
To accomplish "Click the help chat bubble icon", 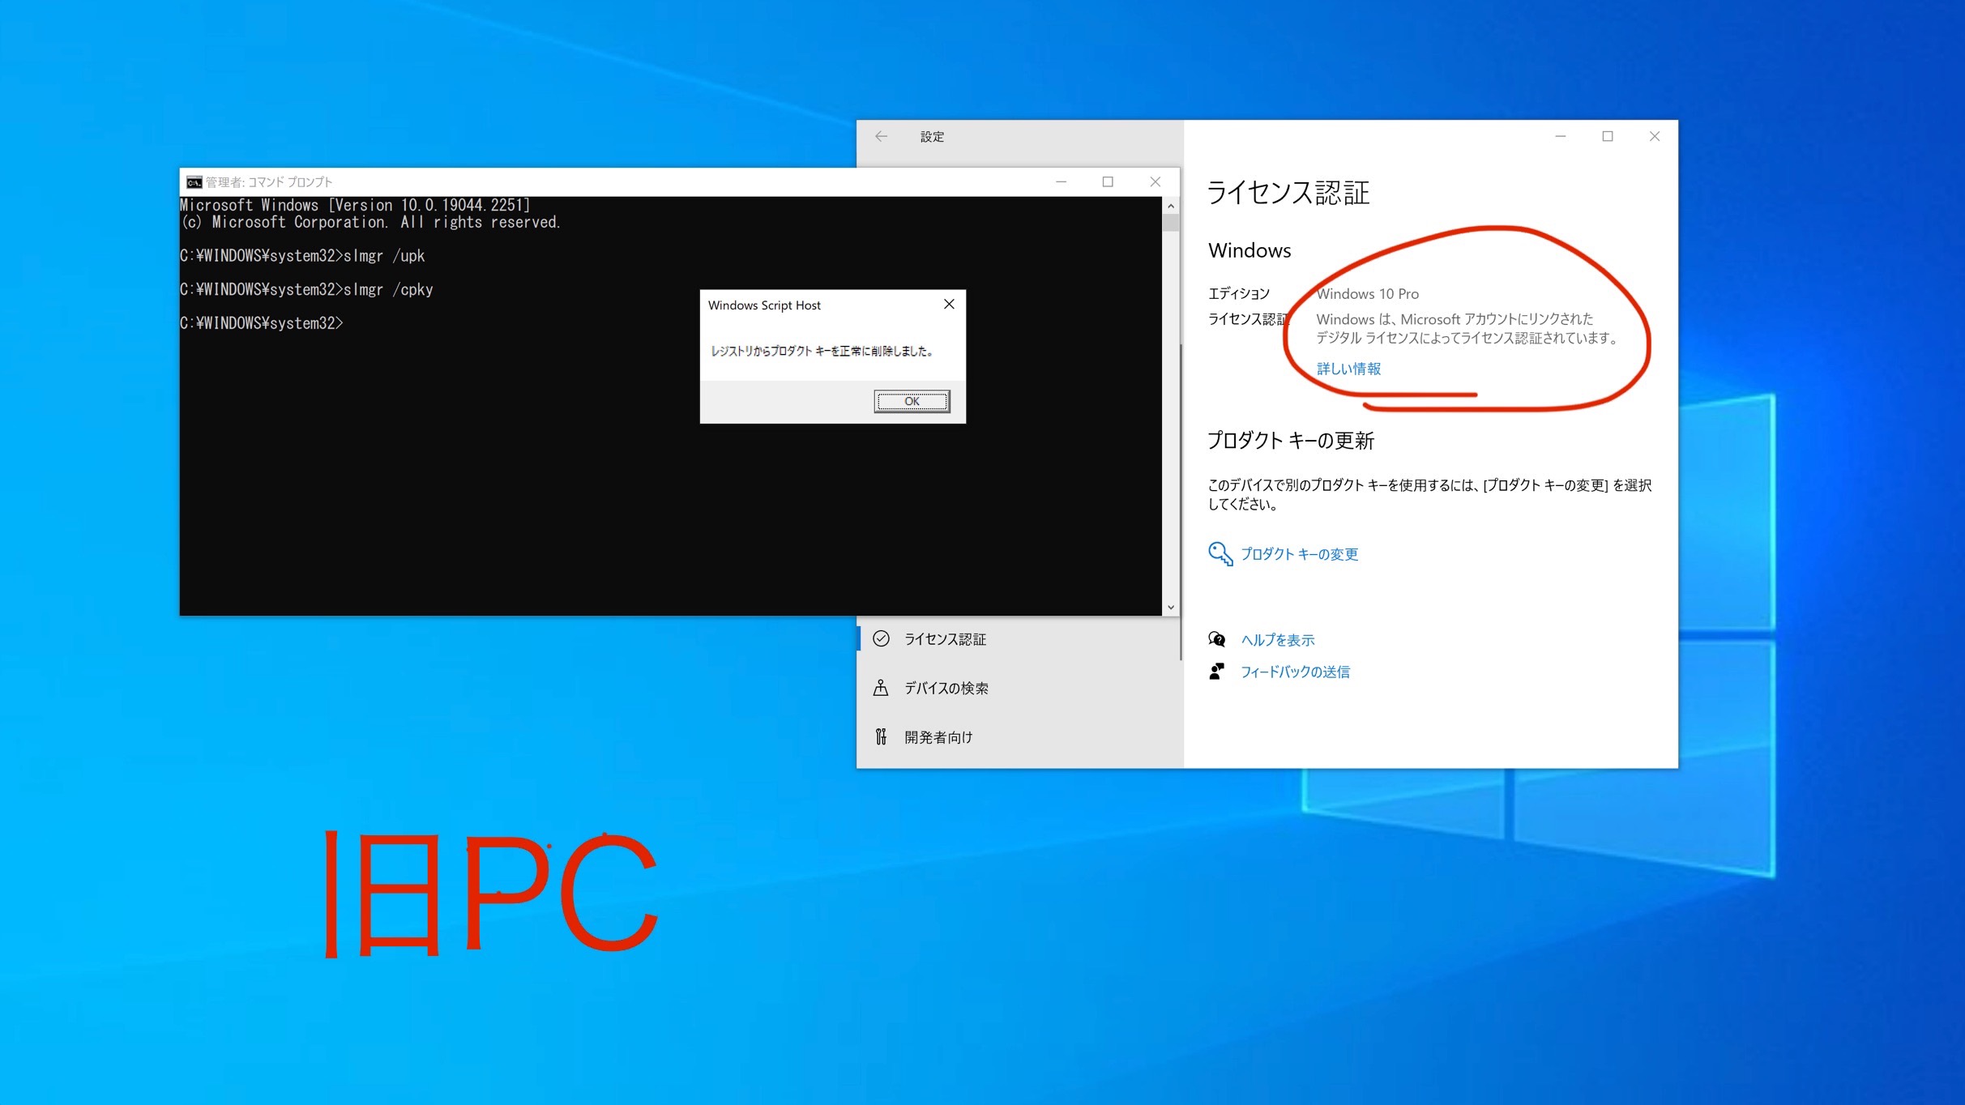I will (x=1216, y=639).
